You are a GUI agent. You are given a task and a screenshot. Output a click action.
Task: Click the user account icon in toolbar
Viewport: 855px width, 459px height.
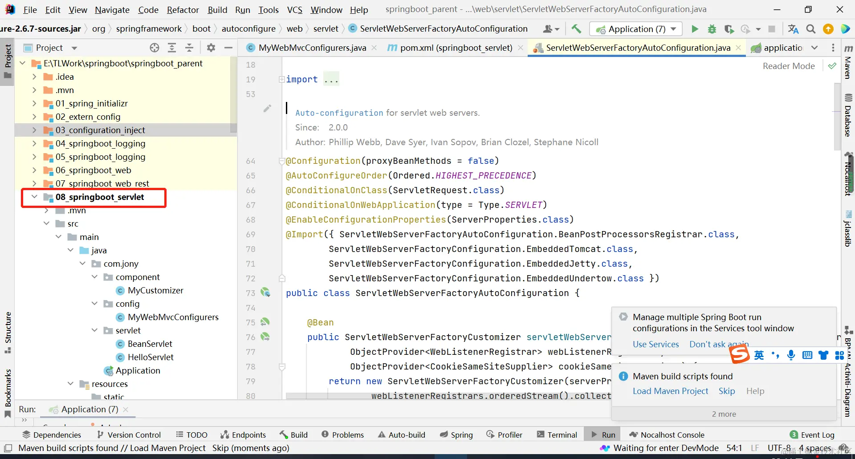click(x=550, y=29)
